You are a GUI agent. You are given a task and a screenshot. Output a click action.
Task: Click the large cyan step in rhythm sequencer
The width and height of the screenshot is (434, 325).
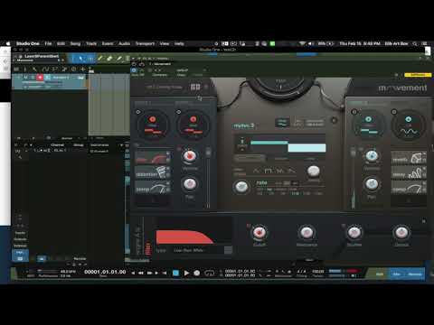(x=307, y=148)
